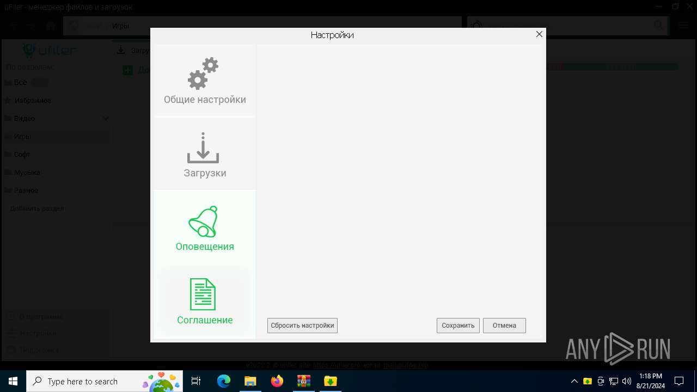Click the uFiler logo
697x392 pixels.
(x=50, y=51)
